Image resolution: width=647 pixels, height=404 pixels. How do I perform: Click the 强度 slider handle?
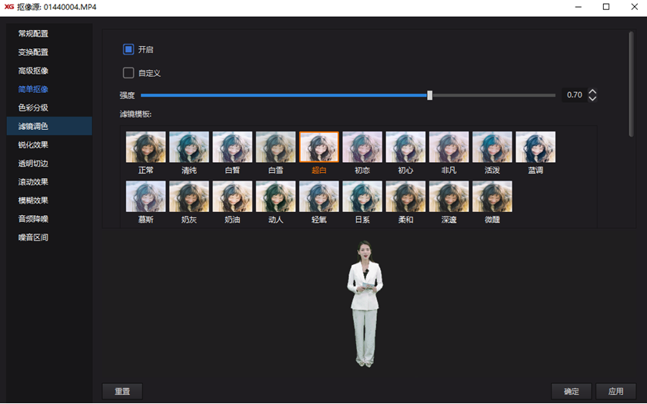(x=429, y=95)
